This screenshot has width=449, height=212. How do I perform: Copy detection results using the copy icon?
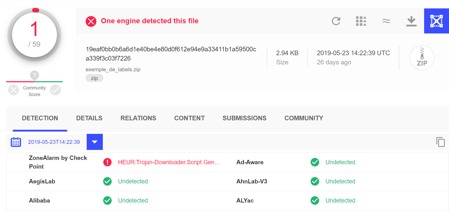[x=441, y=142]
